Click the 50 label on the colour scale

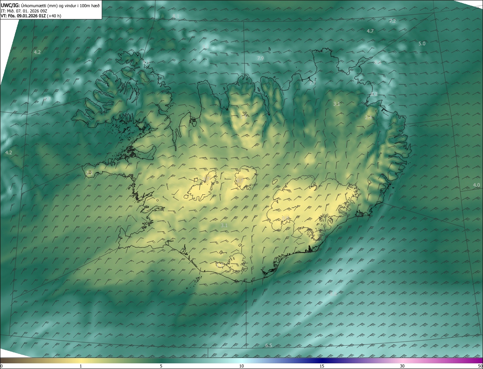click(480, 366)
